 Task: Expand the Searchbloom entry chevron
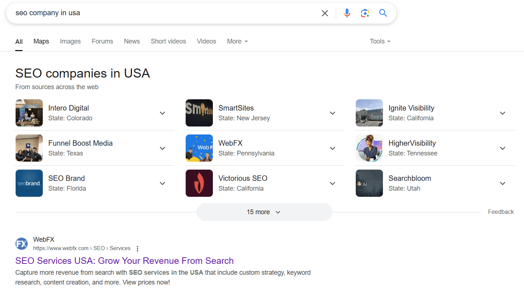(503, 183)
